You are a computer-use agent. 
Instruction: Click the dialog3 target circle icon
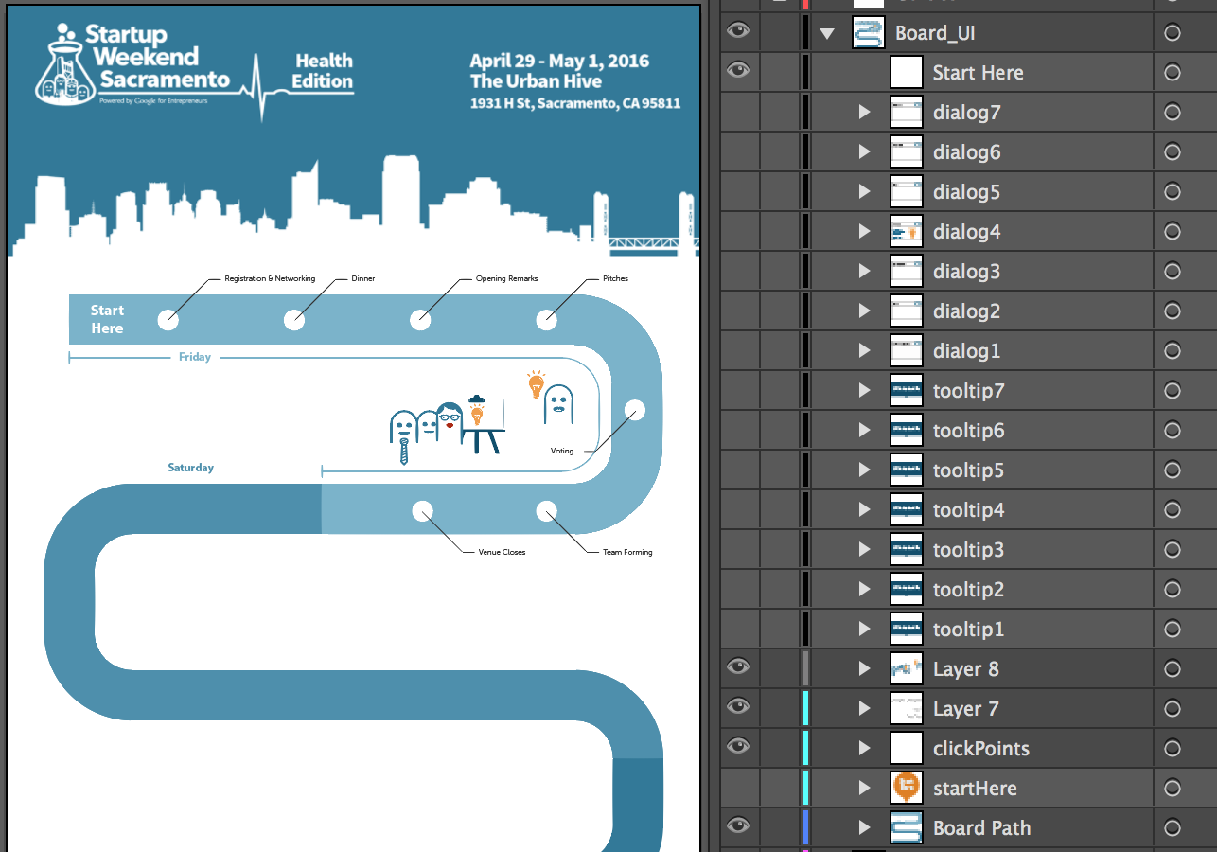coord(1173,272)
